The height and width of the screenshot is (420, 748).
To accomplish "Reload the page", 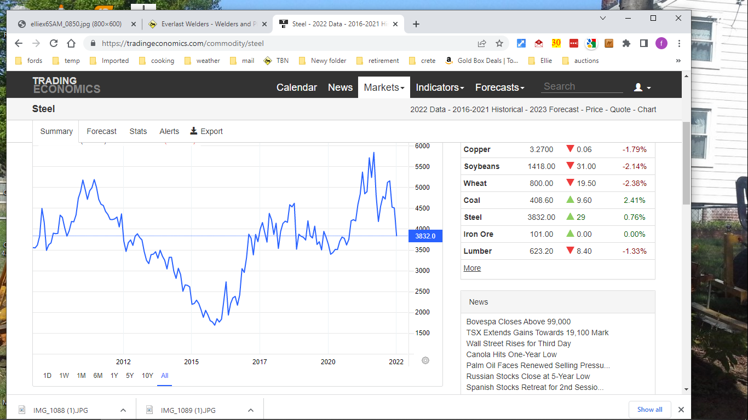I will pos(54,43).
